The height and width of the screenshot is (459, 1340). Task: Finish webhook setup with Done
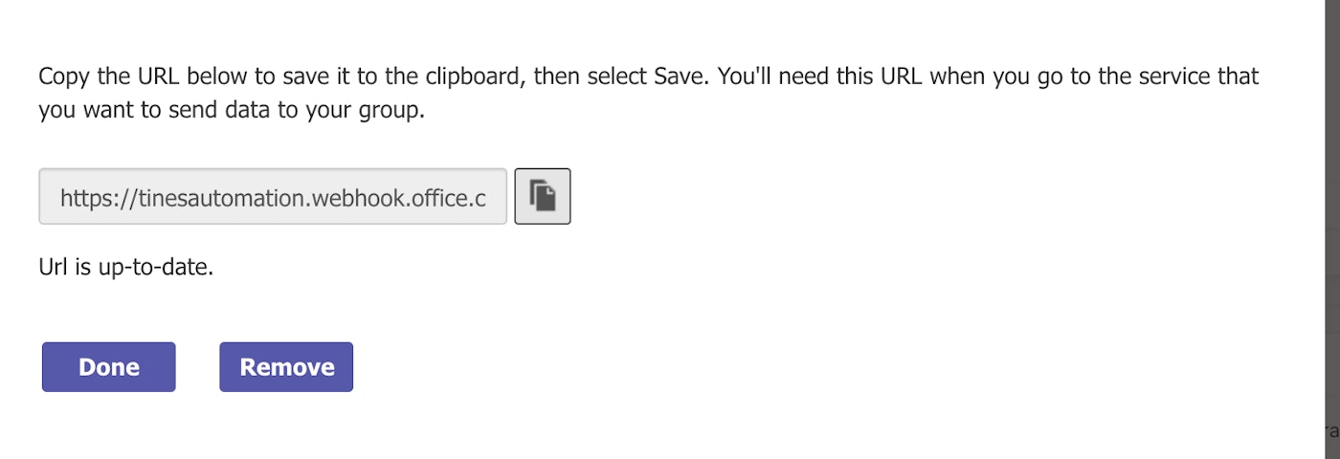[x=109, y=367]
